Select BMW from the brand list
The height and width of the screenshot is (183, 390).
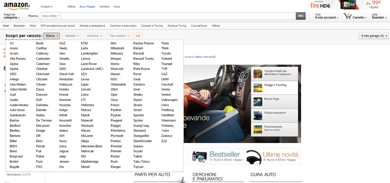pyautogui.click(x=13, y=146)
